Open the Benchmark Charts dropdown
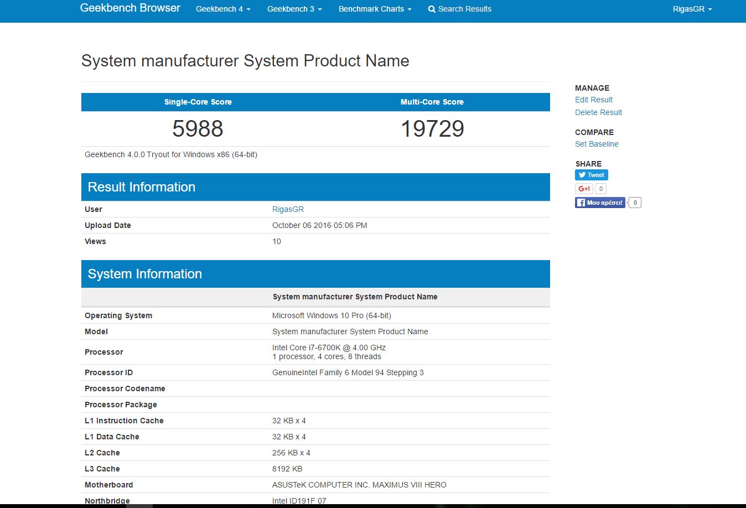 [x=375, y=9]
